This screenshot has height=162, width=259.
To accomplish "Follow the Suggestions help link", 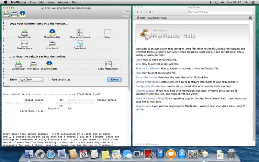I will pos(143,106).
